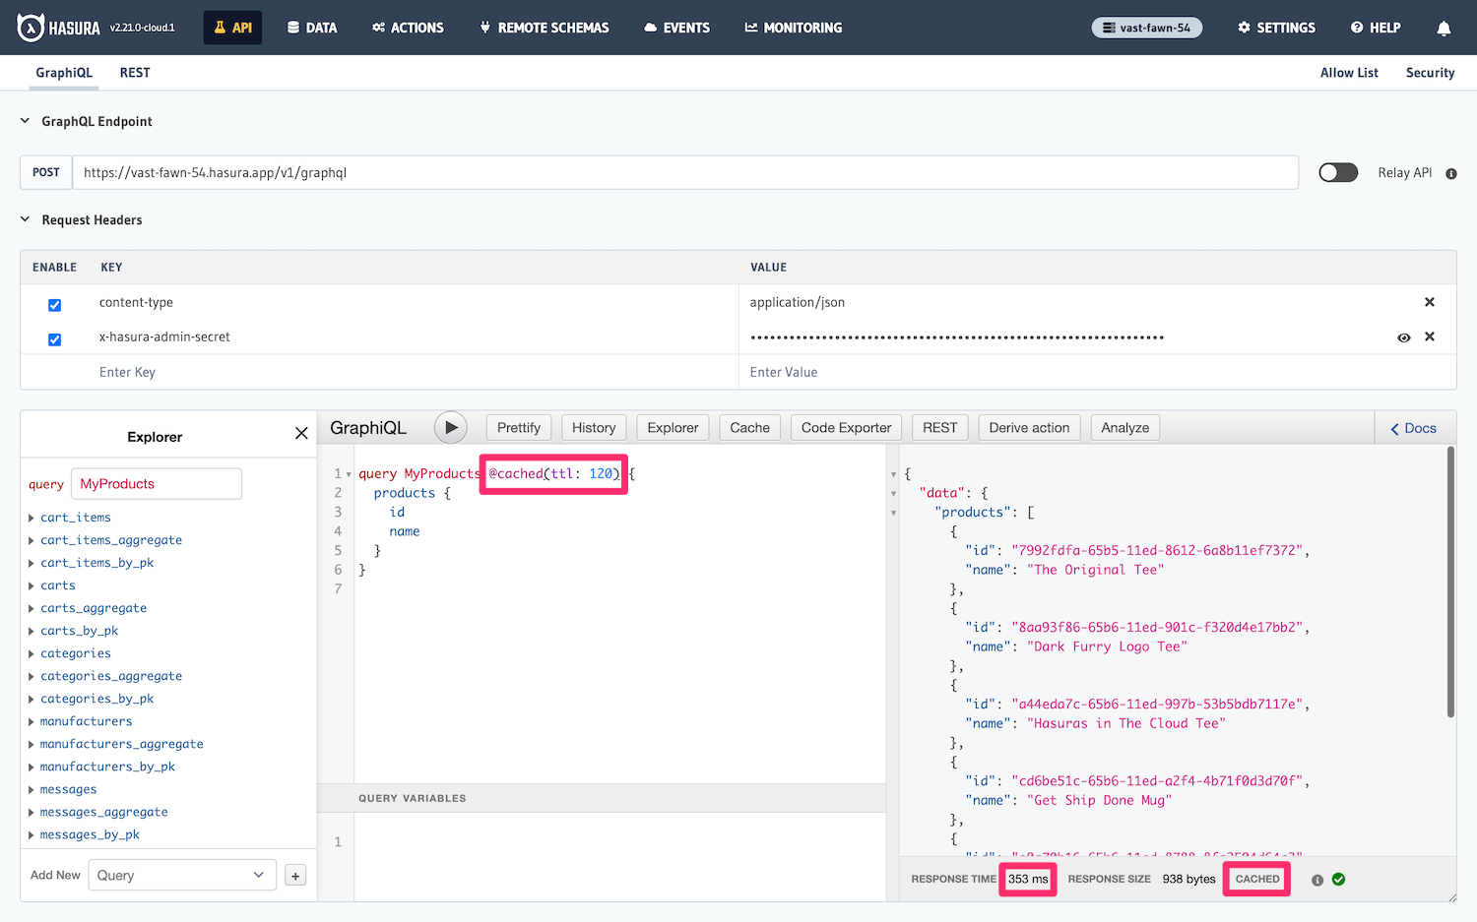Toggle the Relay API switch

(1337, 172)
